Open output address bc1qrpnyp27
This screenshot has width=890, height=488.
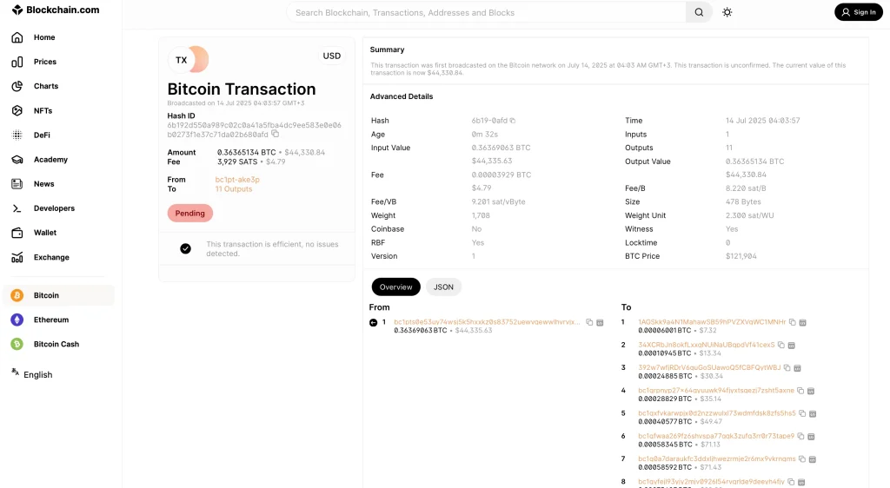[x=716, y=391]
